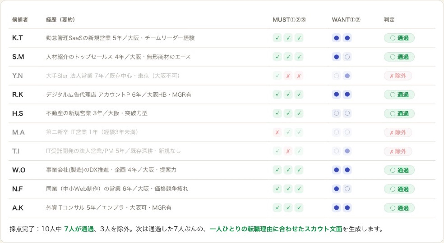Select candidate W.O name
Image resolution: width=444 pixels, height=243 pixels.
pos(19,170)
